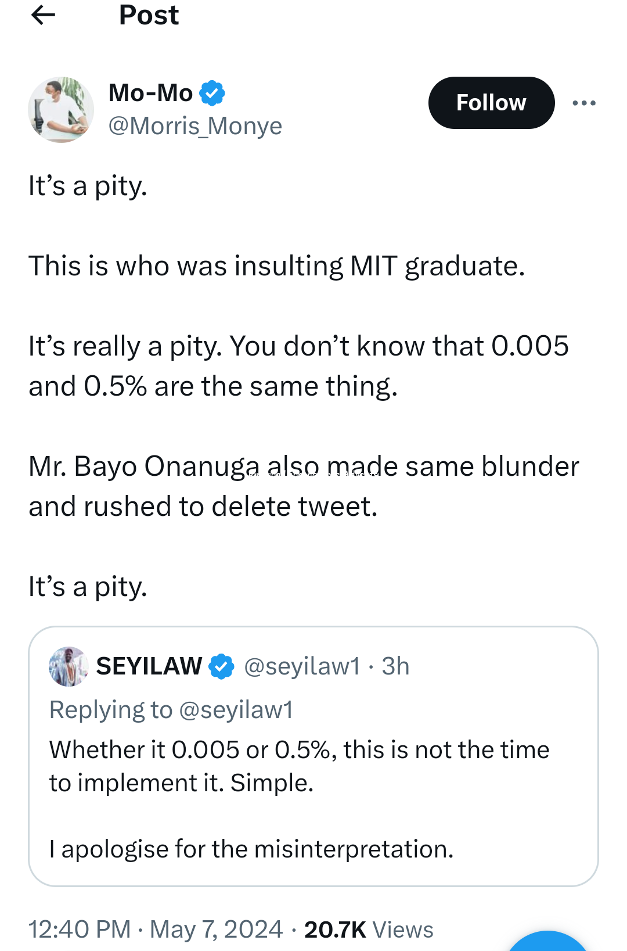Click SEYILAW's blue verified badge

point(222,666)
